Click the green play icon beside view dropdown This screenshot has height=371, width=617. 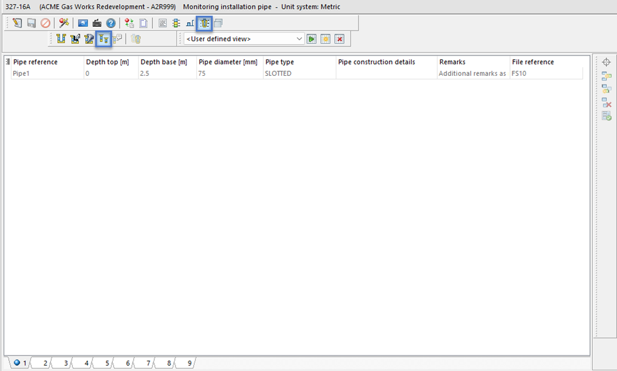pos(312,39)
